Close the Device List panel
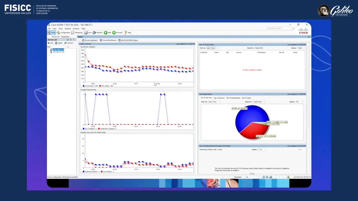The height and width of the screenshot is (201, 358). [x=74, y=40]
